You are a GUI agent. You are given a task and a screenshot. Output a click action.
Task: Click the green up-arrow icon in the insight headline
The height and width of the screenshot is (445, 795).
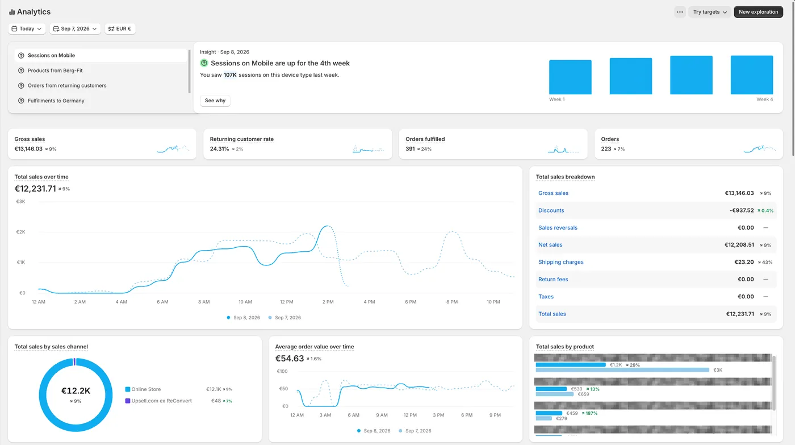tap(204, 63)
